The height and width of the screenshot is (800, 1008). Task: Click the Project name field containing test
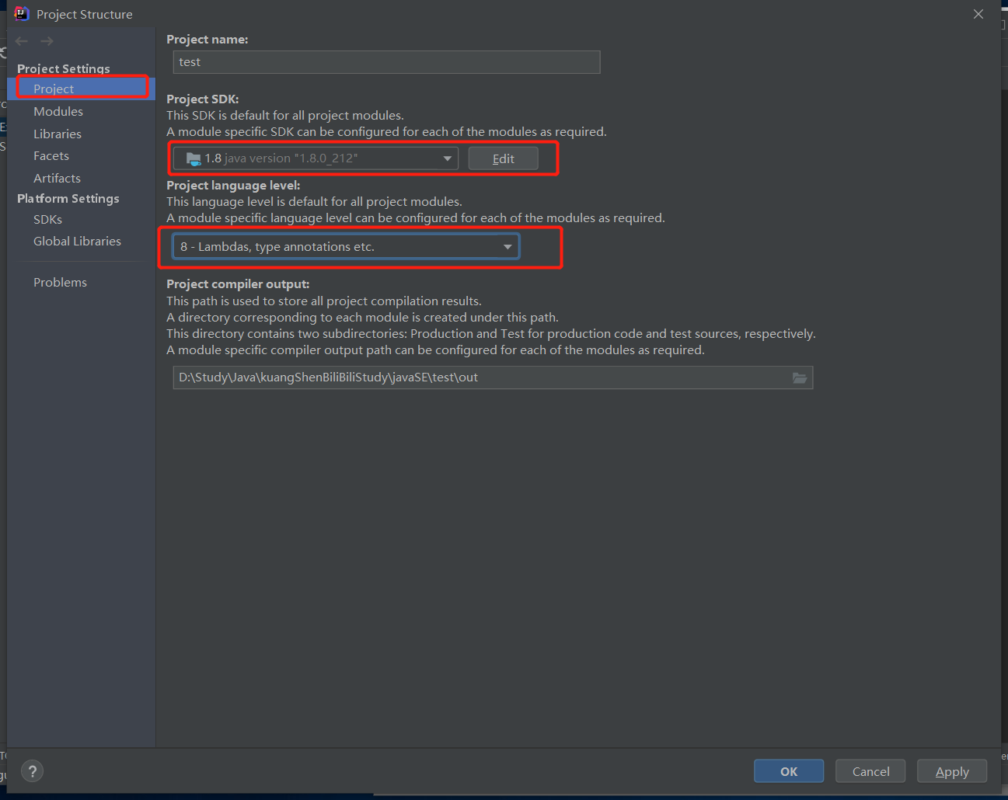click(386, 62)
